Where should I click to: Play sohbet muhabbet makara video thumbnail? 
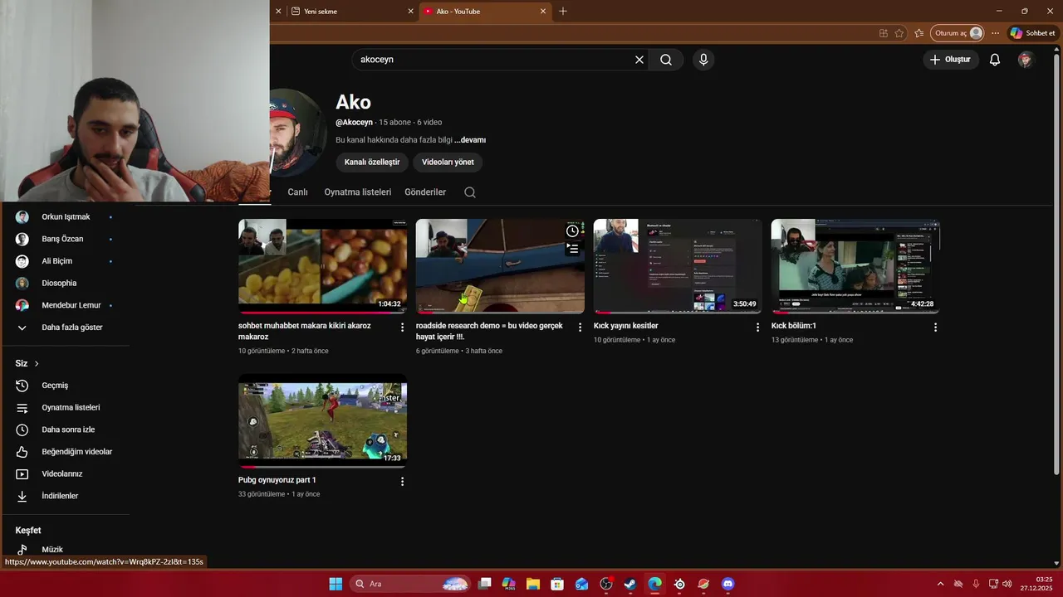pyautogui.click(x=322, y=266)
